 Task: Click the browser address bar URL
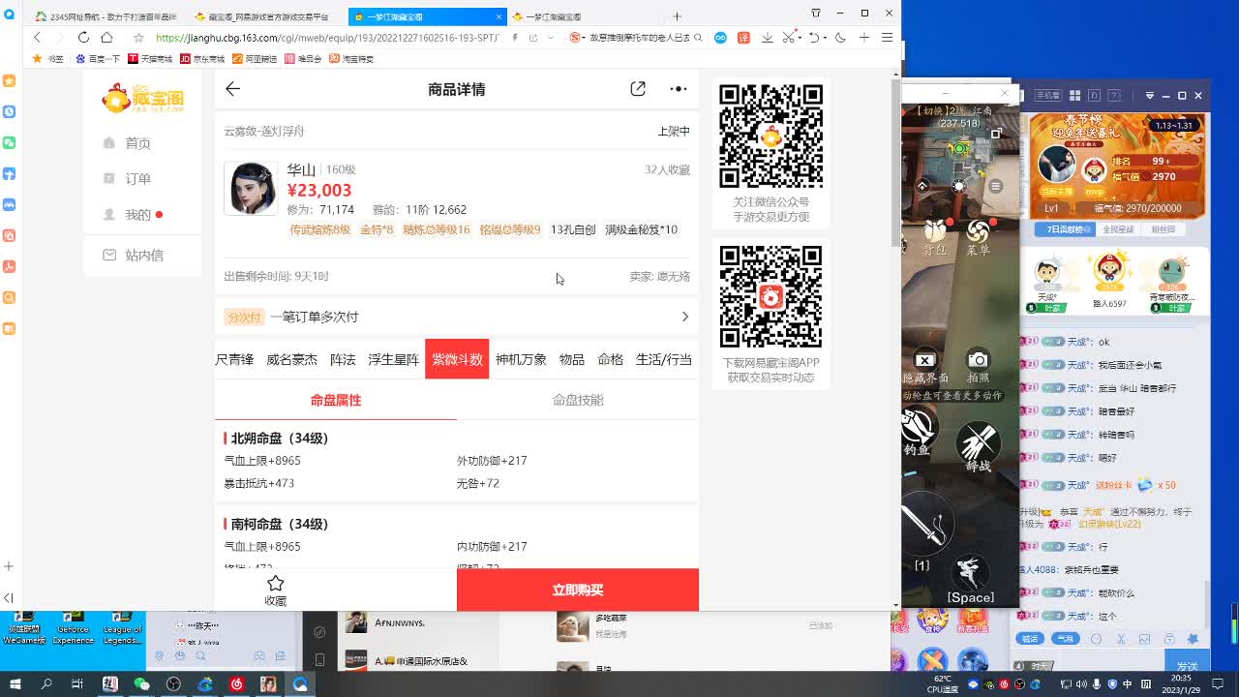(x=327, y=38)
